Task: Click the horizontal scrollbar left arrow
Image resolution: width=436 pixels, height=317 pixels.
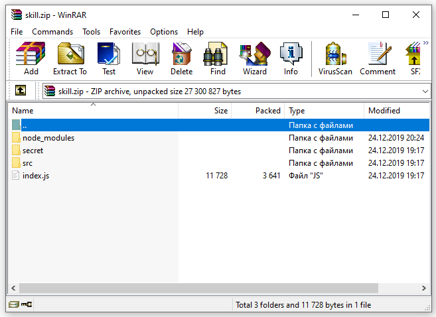Action: pyautogui.click(x=13, y=288)
